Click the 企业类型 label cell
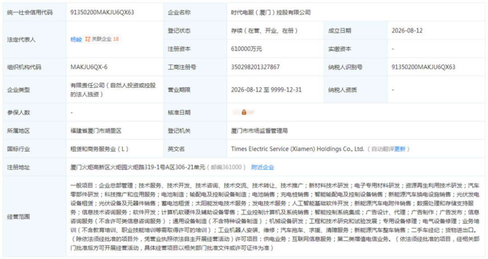 [34, 89]
